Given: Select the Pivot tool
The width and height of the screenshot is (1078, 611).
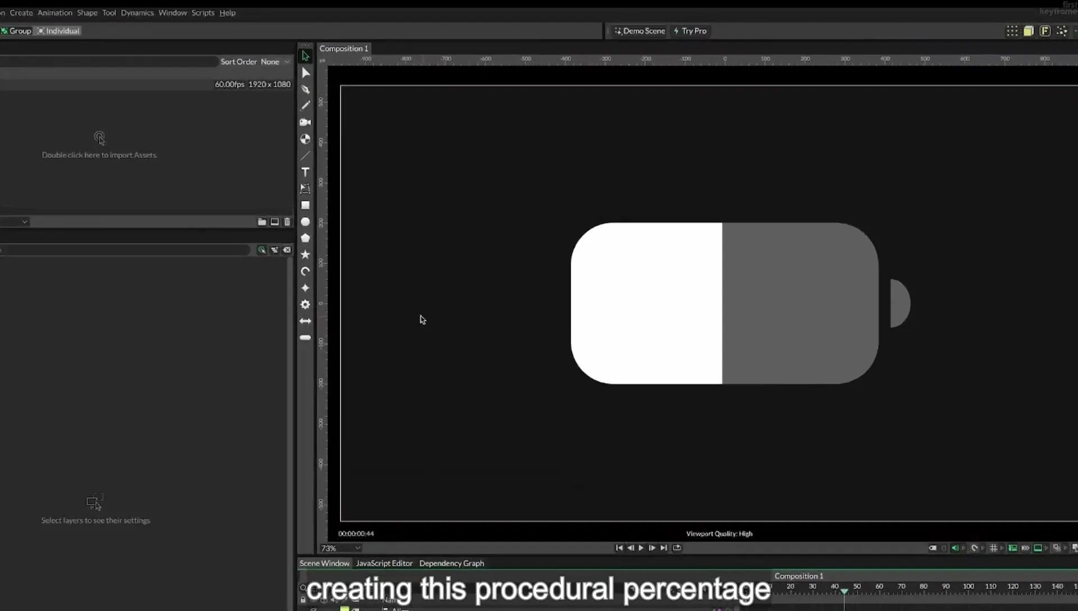Looking at the screenshot, I should coord(305,139).
